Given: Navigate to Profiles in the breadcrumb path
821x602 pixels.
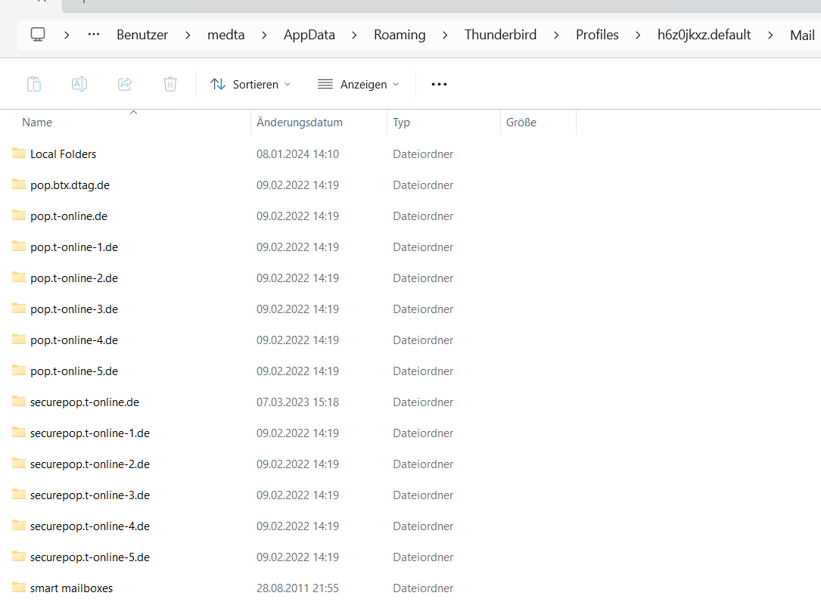Looking at the screenshot, I should pos(597,35).
